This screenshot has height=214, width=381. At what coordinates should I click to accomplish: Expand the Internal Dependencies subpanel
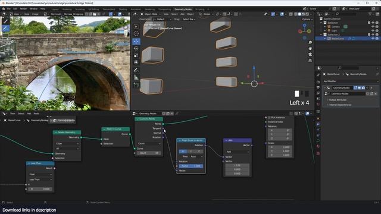point(340,105)
